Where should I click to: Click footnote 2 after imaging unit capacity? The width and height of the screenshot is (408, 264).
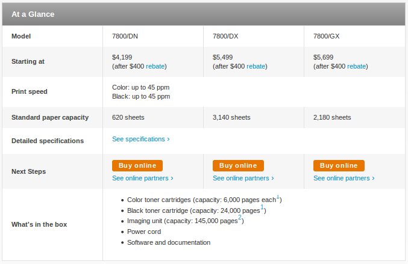240,217
